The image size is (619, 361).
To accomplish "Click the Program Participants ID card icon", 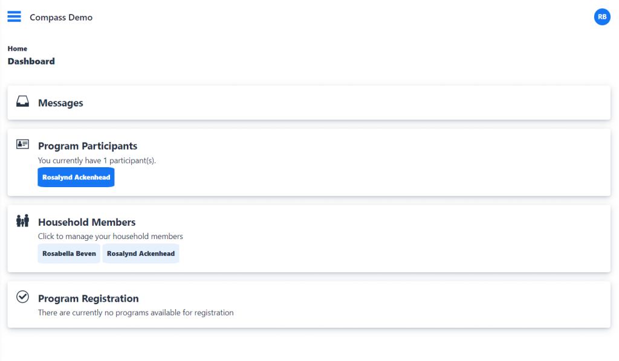I will tap(22, 144).
